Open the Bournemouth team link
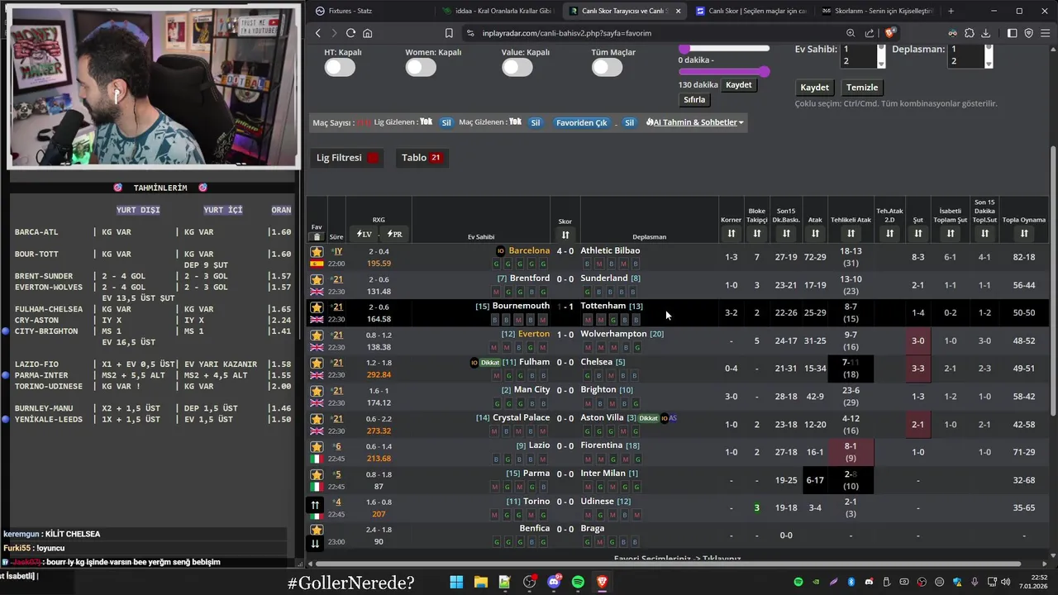1058x595 pixels. pyautogui.click(x=521, y=306)
